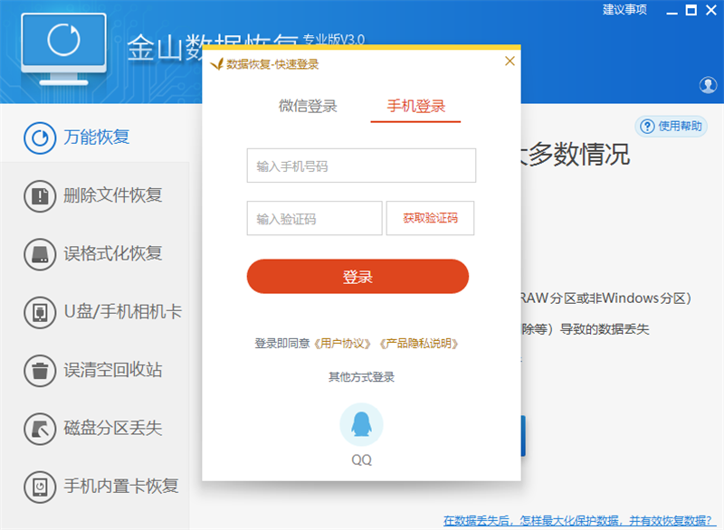Click the 万能恢复 circular arrow icon
Screen dimensions: 724x530
coord(40,137)
